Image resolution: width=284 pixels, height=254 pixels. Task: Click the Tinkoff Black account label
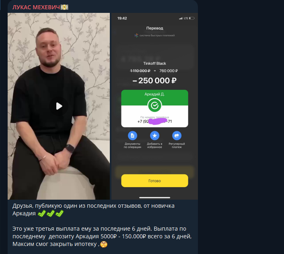tap(154, 64)
